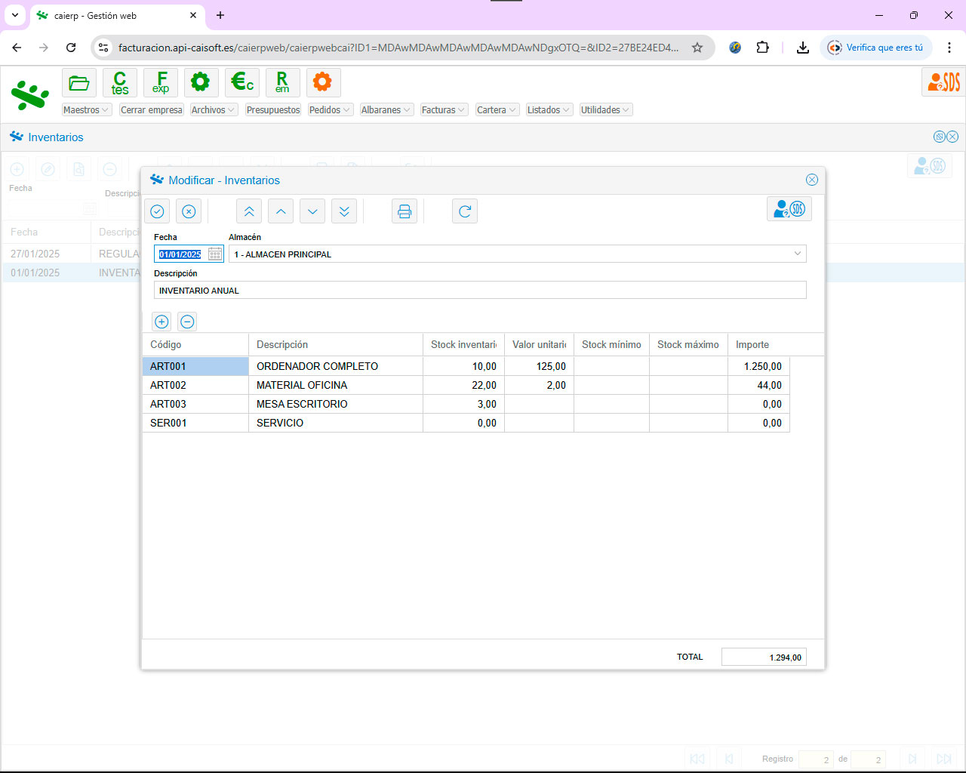Open the Presupuestos menu item
Viewport: 966px width, 773px height.
[x=273, y=110]
